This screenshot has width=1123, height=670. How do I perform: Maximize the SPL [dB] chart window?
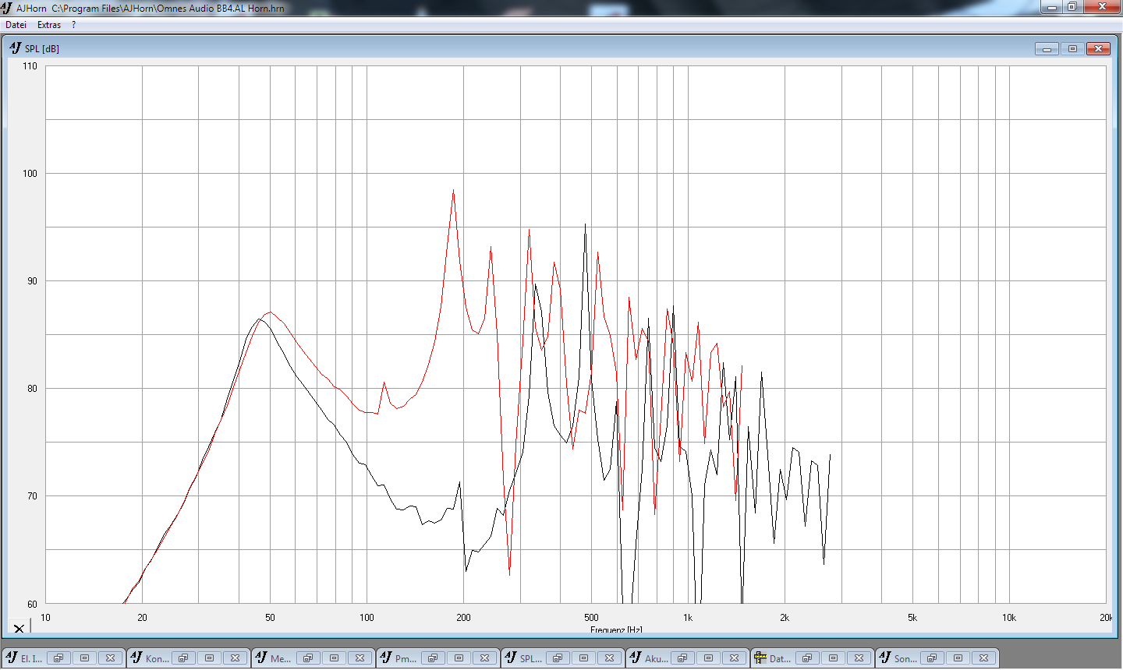1072,49
